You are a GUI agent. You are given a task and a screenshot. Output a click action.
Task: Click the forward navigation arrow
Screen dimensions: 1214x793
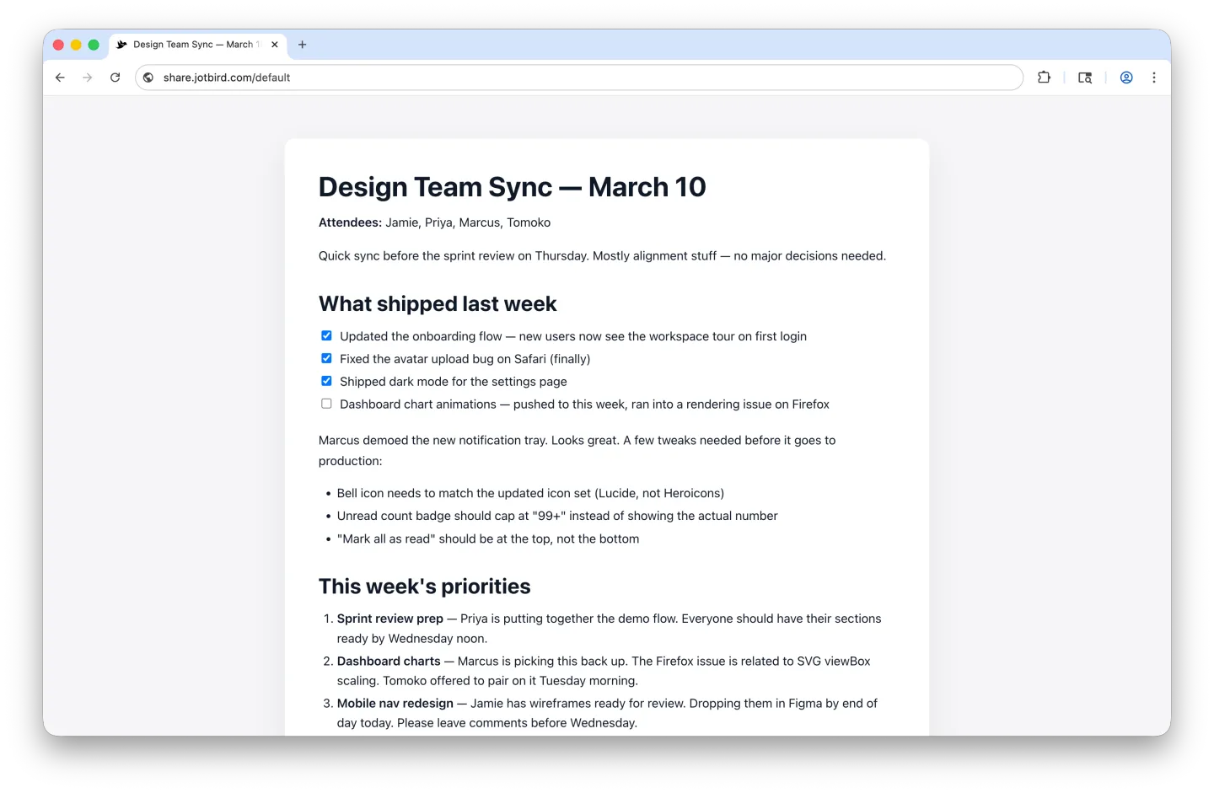point(88,77)
